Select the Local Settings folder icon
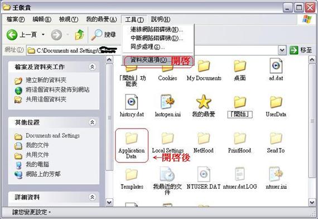 [x=167, y=139]
